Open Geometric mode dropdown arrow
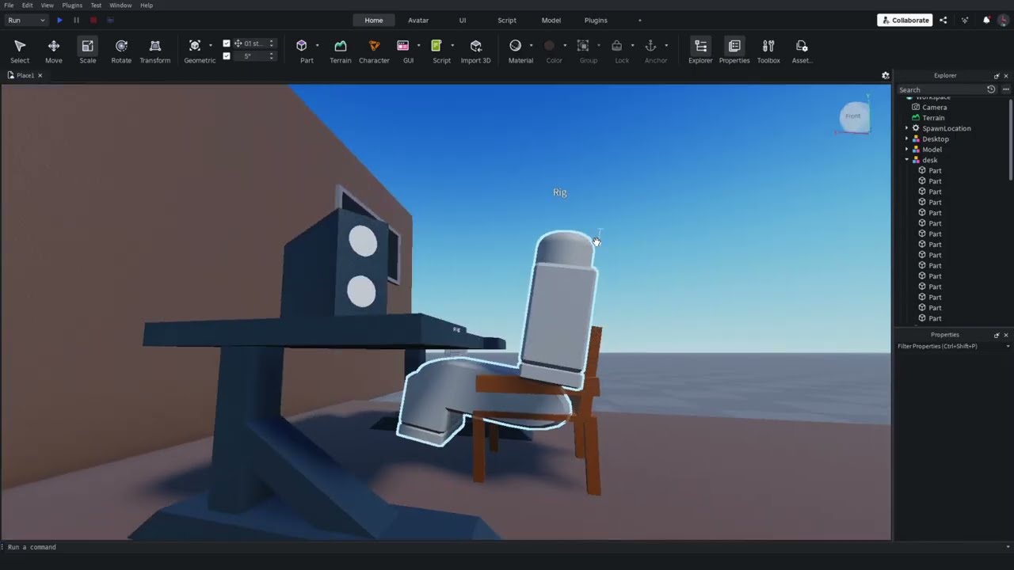This screenshot has height=570, width=1014. (x=211, y=45)
